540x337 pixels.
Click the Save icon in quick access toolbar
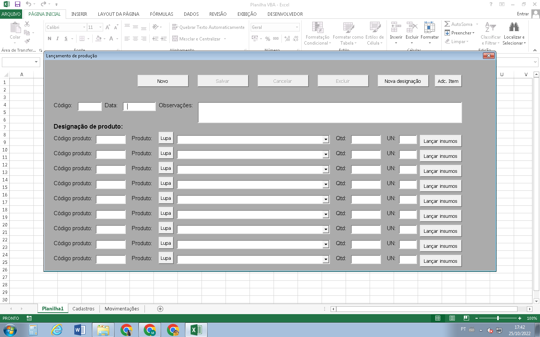[x=17, y=4]
